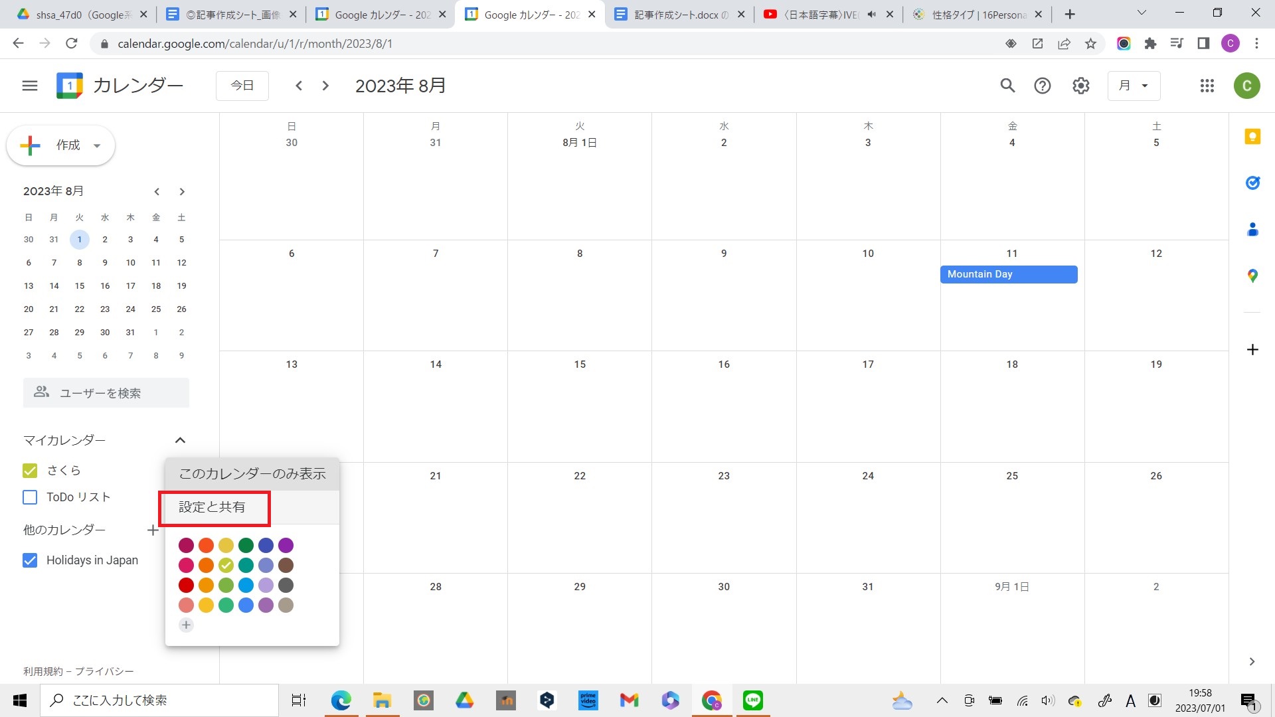Enable the ToDo リスト checkbox
1275x717 pixels.
click(30, 497)
